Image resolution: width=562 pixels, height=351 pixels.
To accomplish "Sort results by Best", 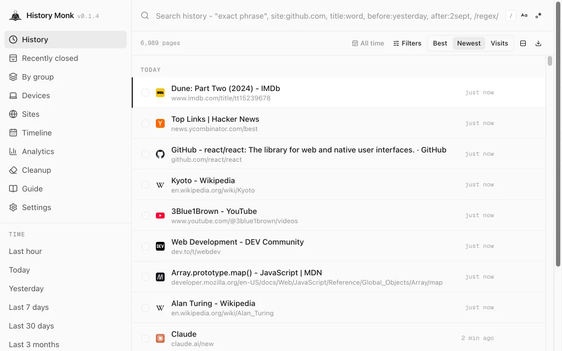I will [x=440, y=43].
